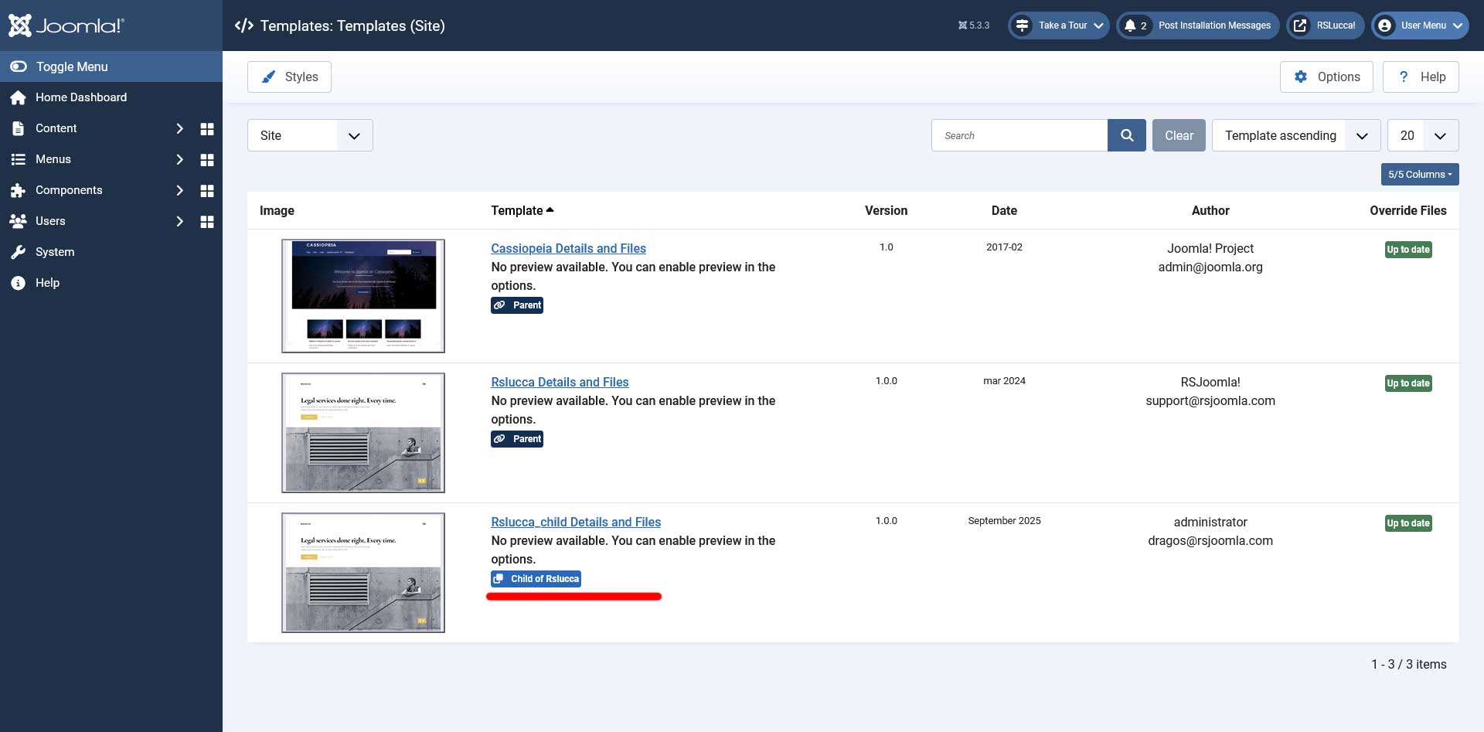Image resolution: width=1484 pixels, height=732 pixels.
Task: Click the Joomla logo in header
Action: [66, 26]
